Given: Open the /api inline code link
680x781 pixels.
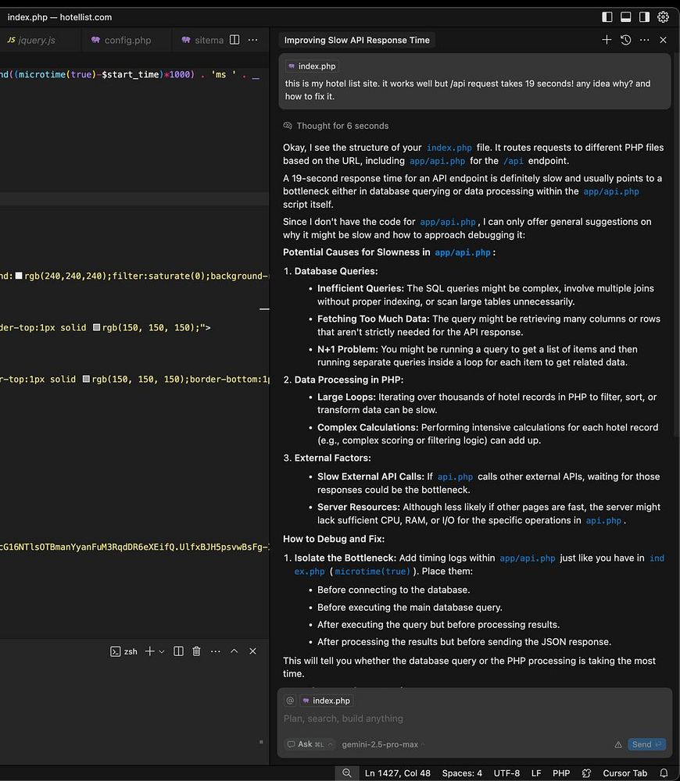Looking at the screenshot, I should click(513, 161).
